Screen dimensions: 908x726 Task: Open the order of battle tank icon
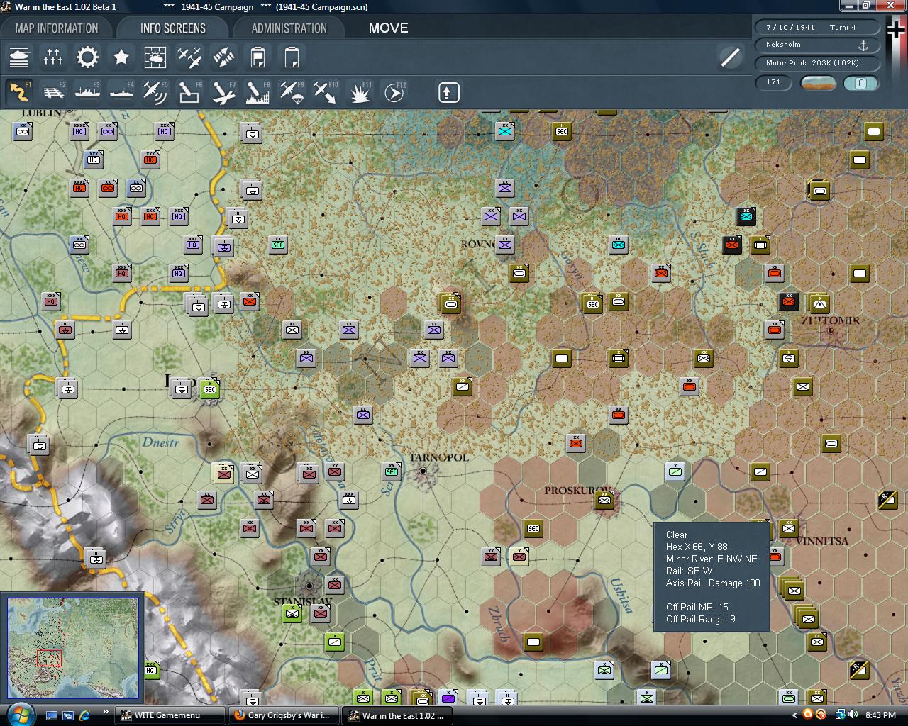pyautogui.click(x=19, y=57)
